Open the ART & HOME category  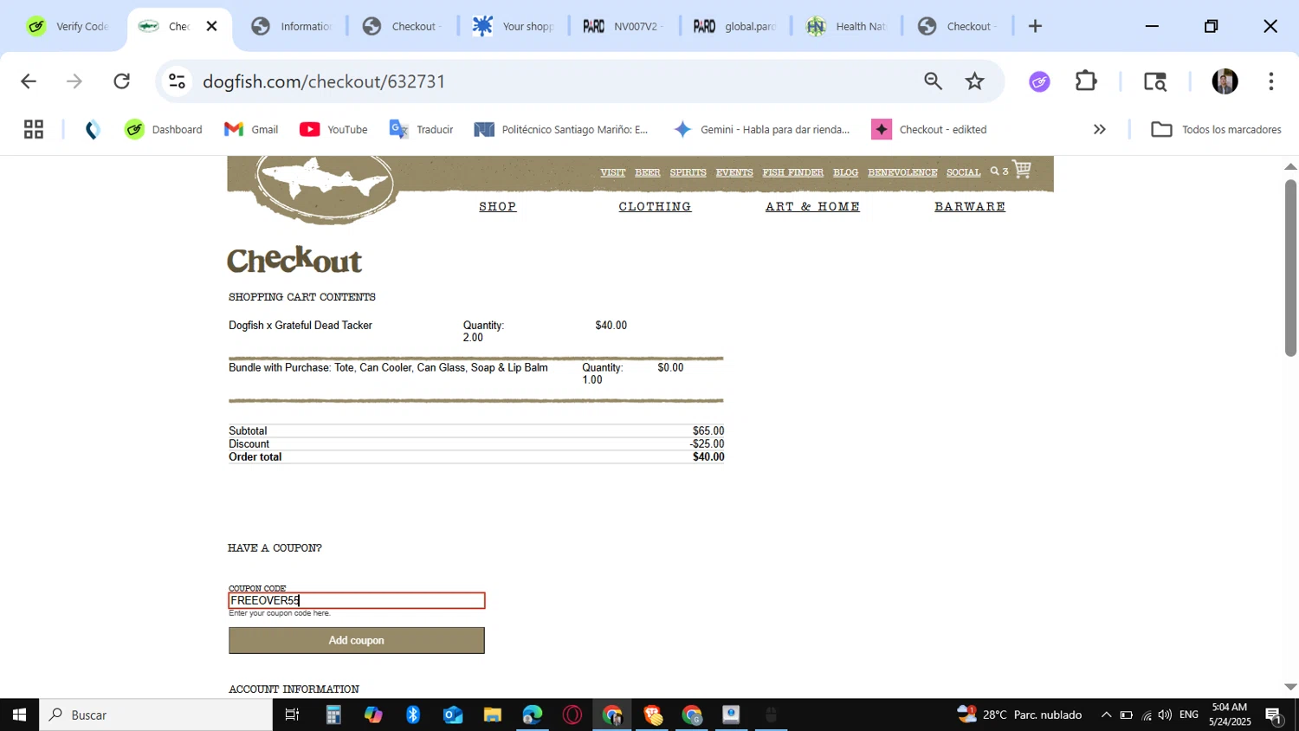(812, 206)
